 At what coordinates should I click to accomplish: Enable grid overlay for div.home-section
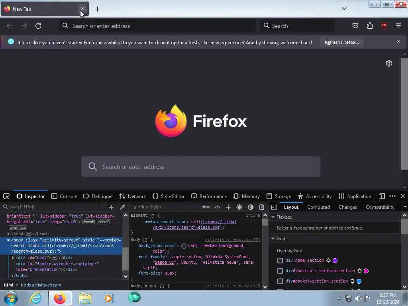pos(280,261)
